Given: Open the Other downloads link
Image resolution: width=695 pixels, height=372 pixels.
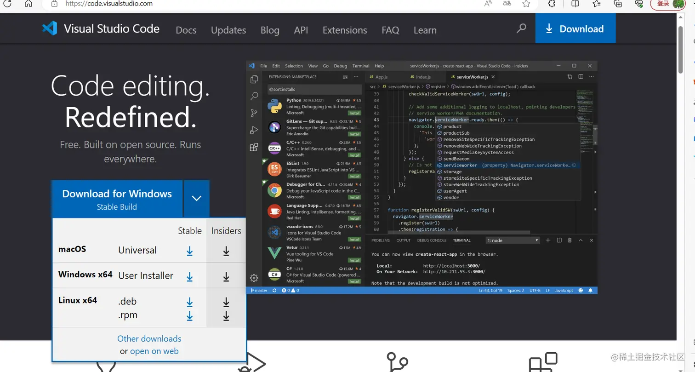Looking at the screenshot, I should coord(149,339).
